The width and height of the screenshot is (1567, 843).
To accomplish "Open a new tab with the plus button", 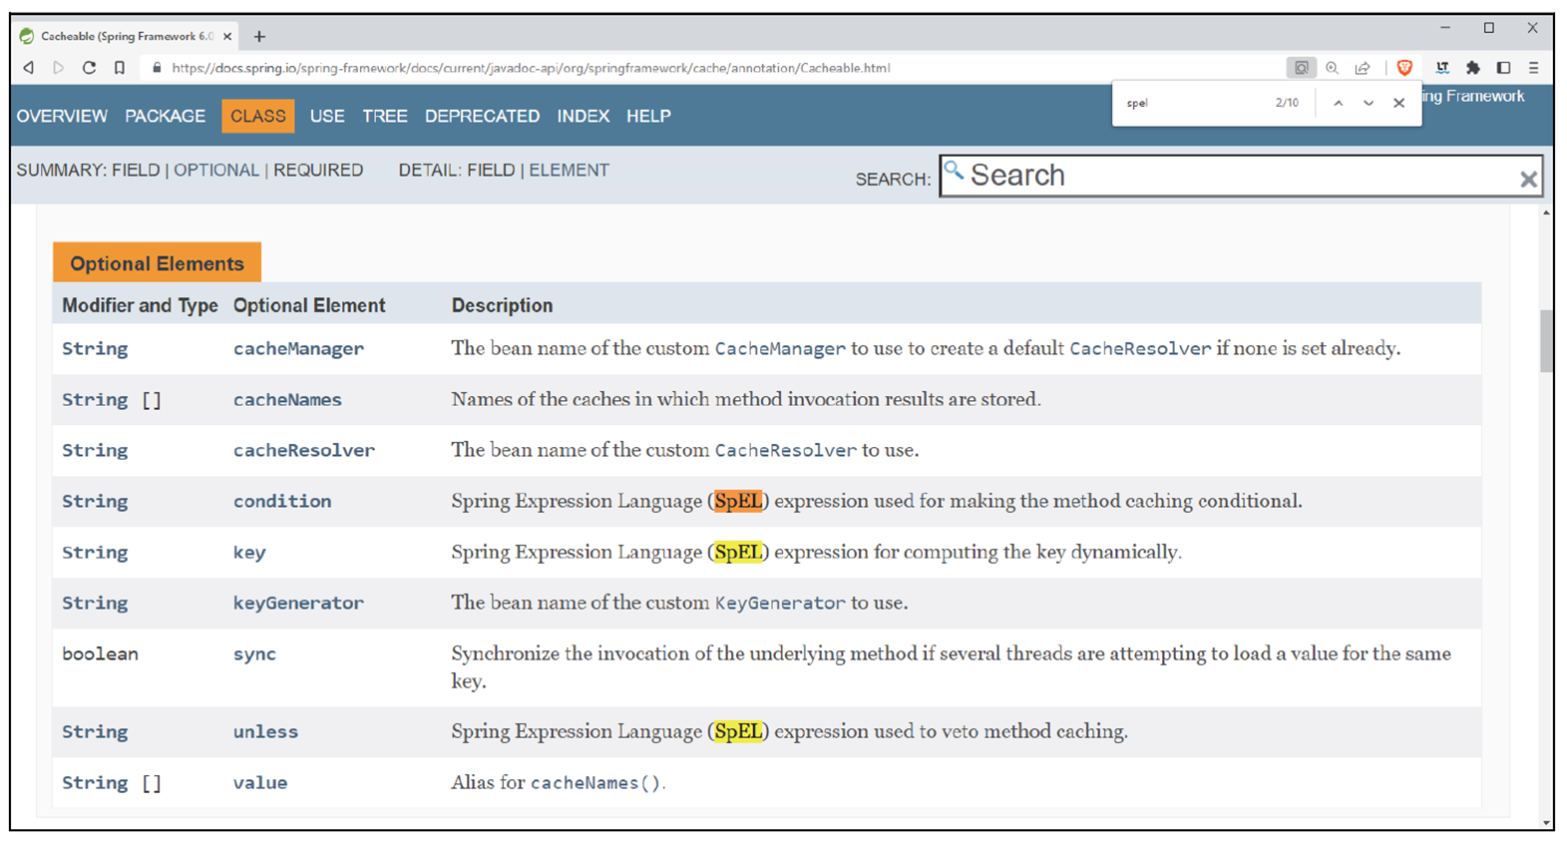I will 259,36.
